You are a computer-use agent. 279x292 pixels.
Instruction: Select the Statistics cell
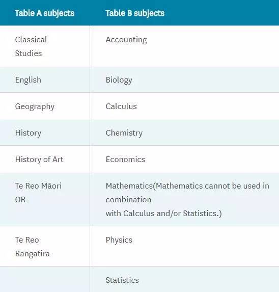(x=184, y=279)
